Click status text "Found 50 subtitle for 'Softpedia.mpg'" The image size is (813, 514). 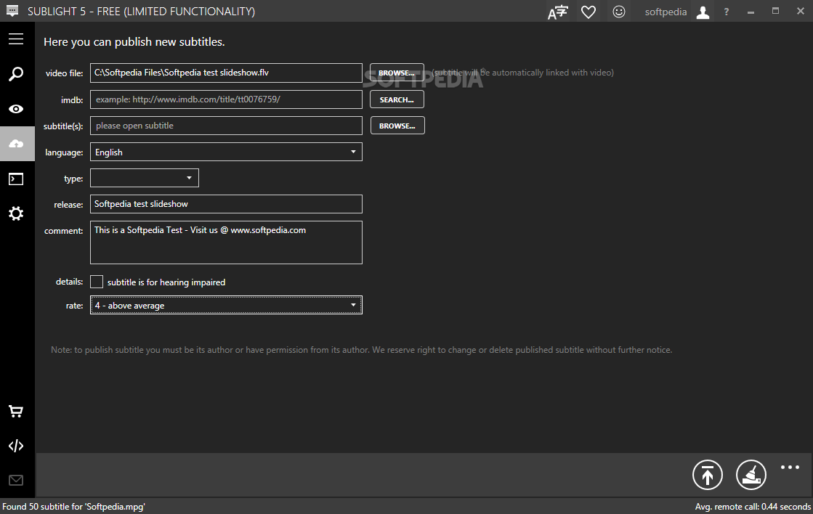tap(73, 507)
